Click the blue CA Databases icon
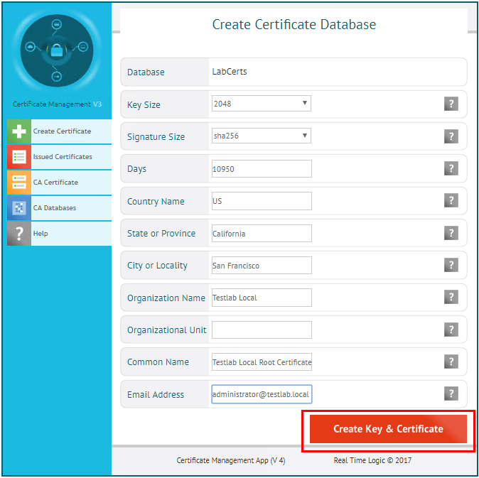Screen dimensions: 479x478 19,208
